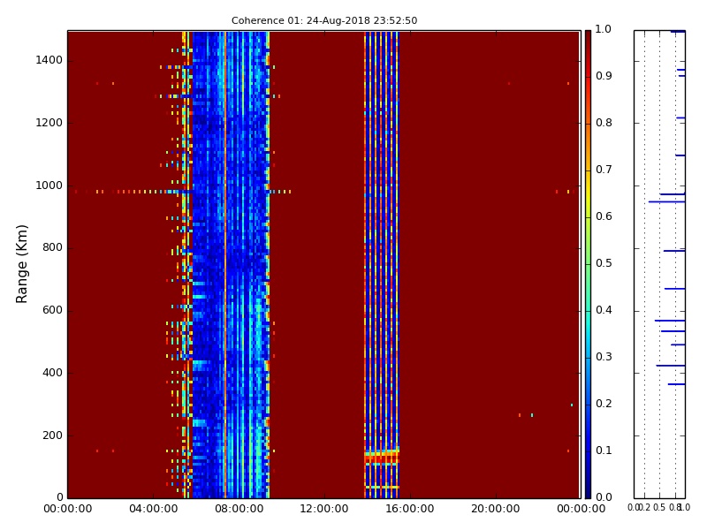Click the colorbar tick label 0.9

coord(604,76)
